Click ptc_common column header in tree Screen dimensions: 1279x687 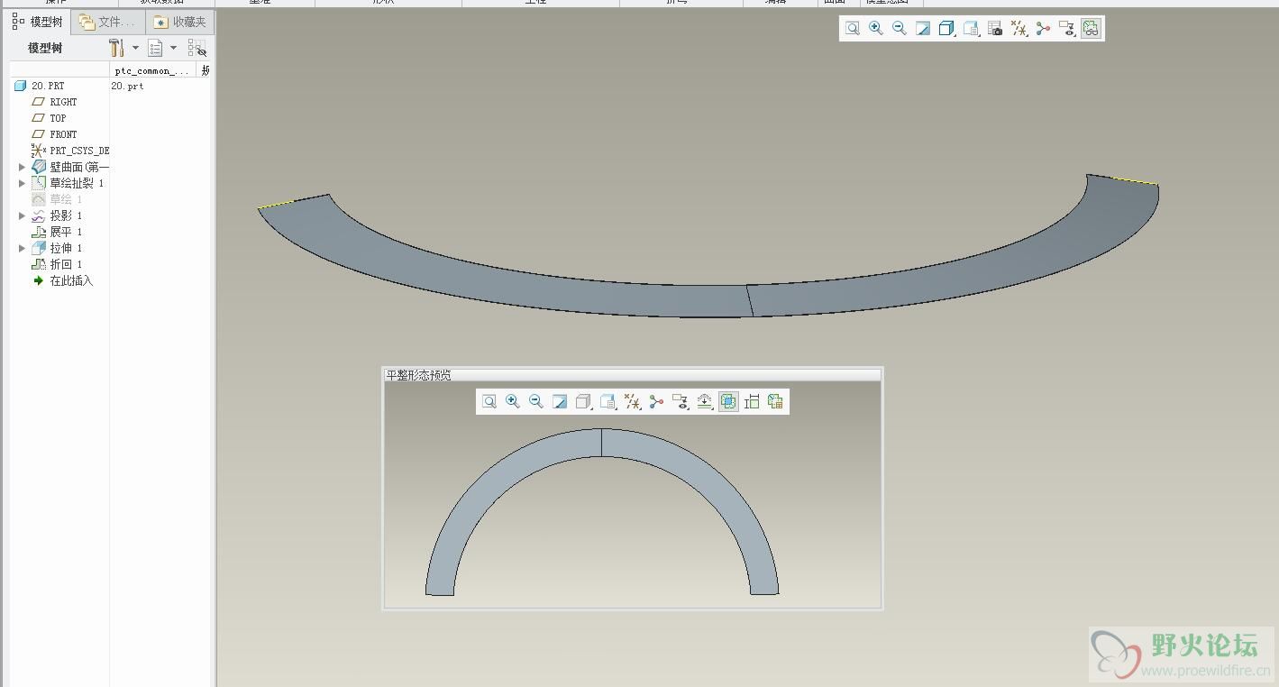coord(153,70)
